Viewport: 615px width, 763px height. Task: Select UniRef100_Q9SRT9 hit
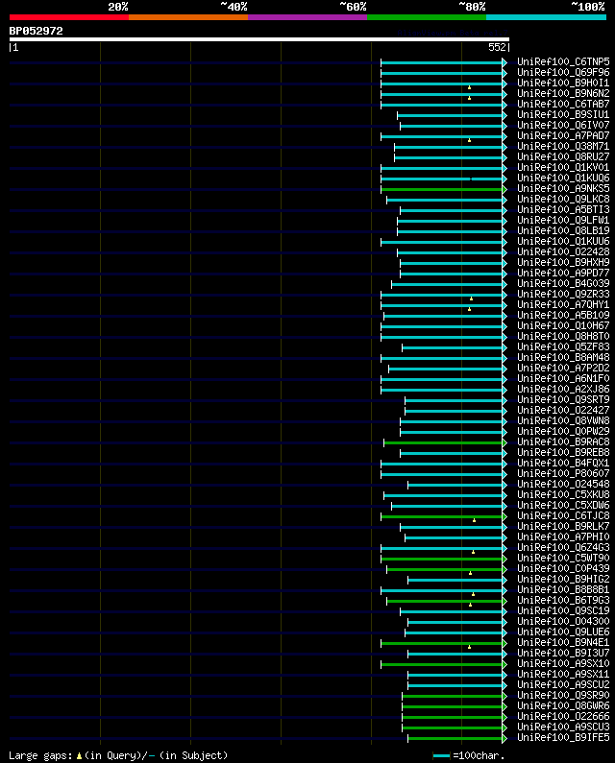point(563,400)
